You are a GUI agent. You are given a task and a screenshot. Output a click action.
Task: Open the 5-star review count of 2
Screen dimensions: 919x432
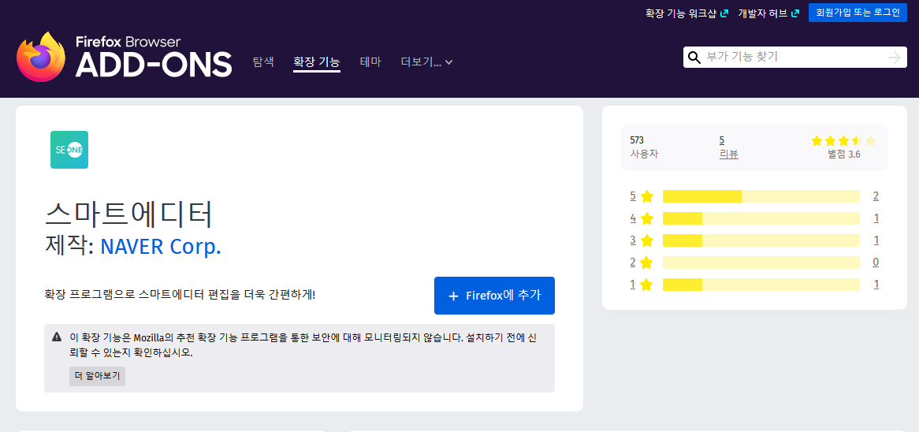(x=876, y=196)
